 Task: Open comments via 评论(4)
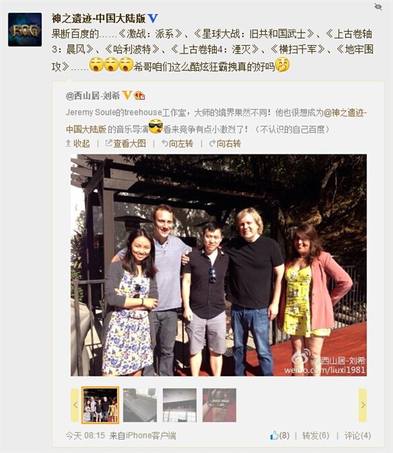(x=357, y=435)
